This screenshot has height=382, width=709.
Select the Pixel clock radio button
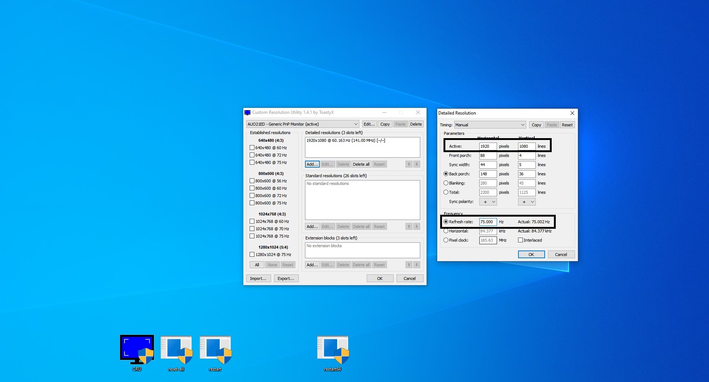(446, 240)
